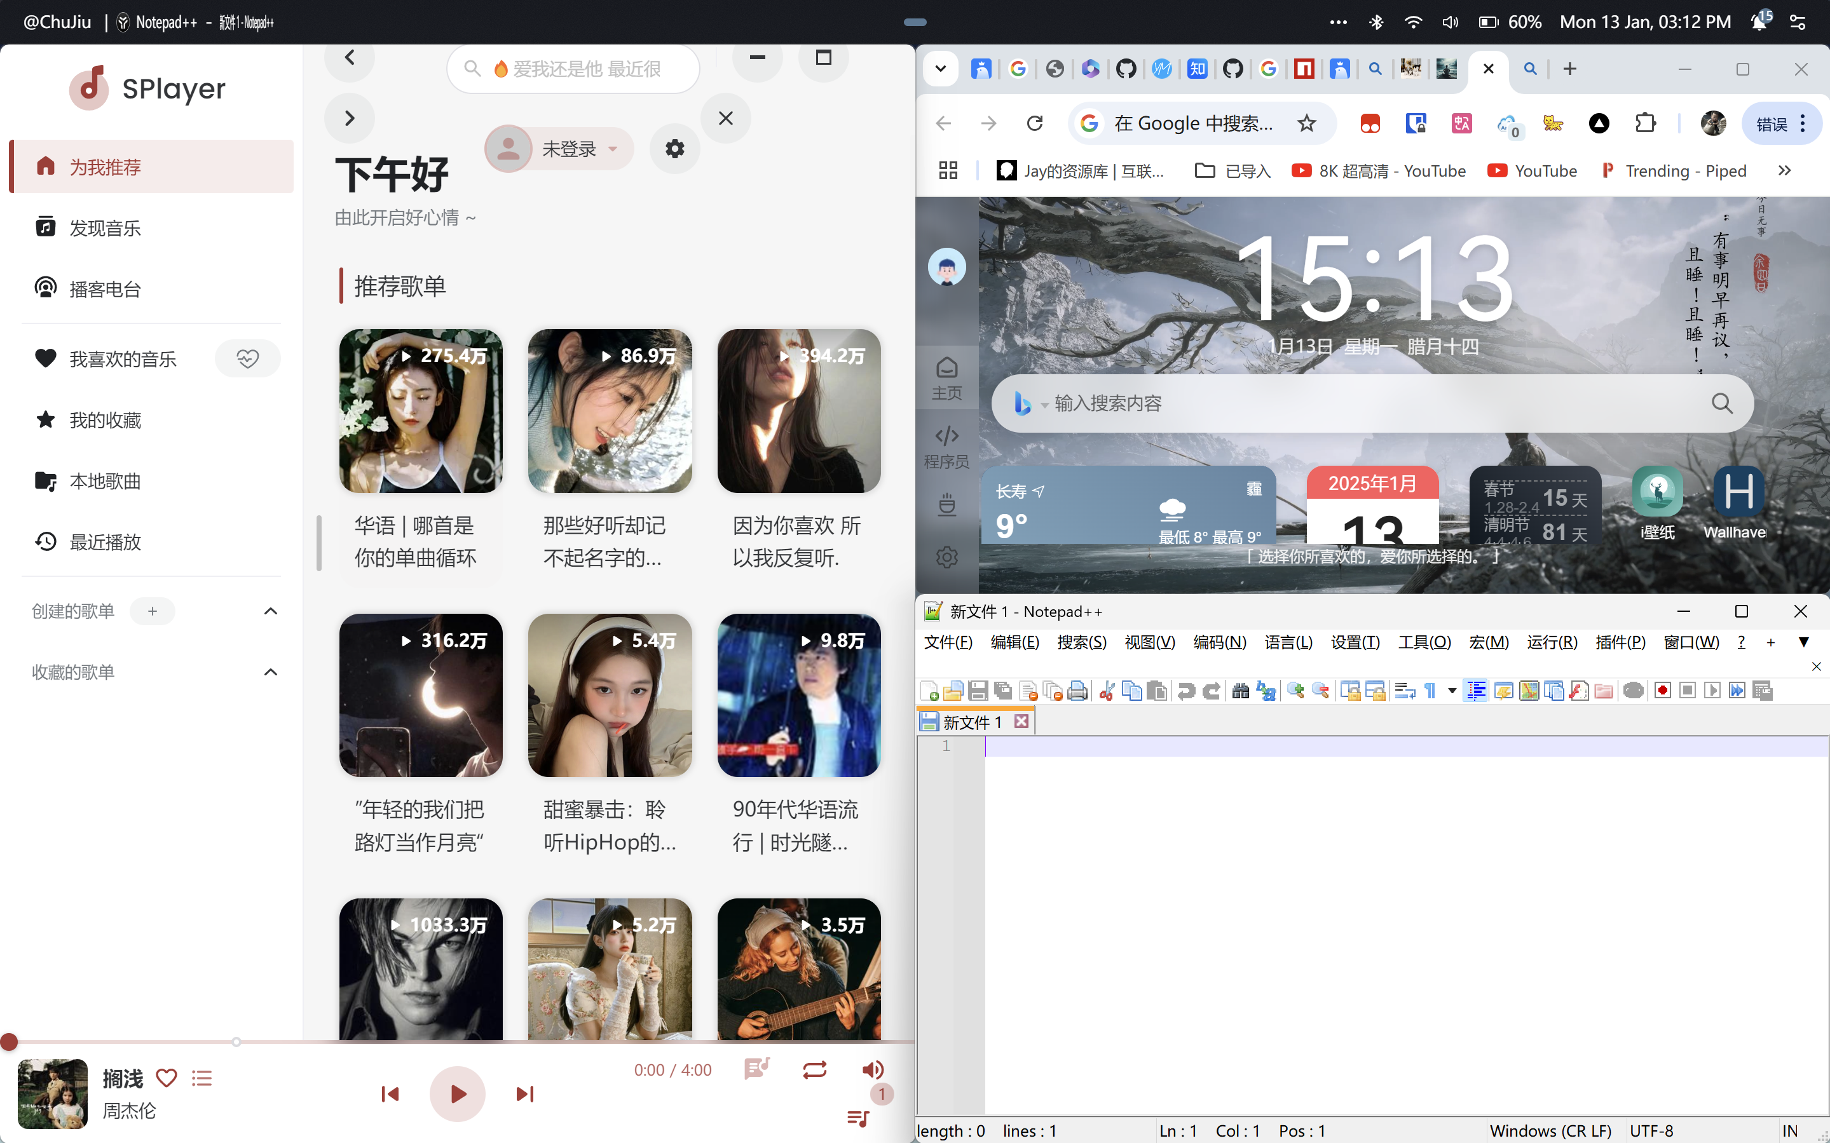Open the 编码(N) menu in Notepad++
Screen dimensions: 1830x1143
pyautogui.click(x=1220, y=642)
